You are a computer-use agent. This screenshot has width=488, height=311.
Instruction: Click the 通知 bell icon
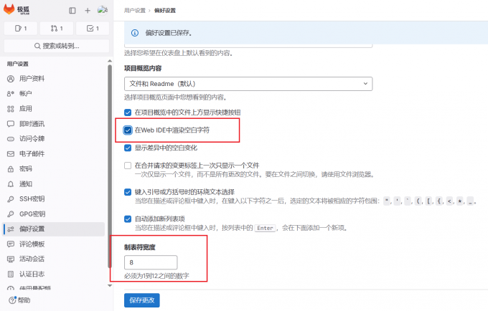pyautogui.click(x=11, y=184)
